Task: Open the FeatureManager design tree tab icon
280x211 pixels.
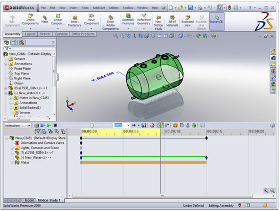Action: [x=6, y=43]
